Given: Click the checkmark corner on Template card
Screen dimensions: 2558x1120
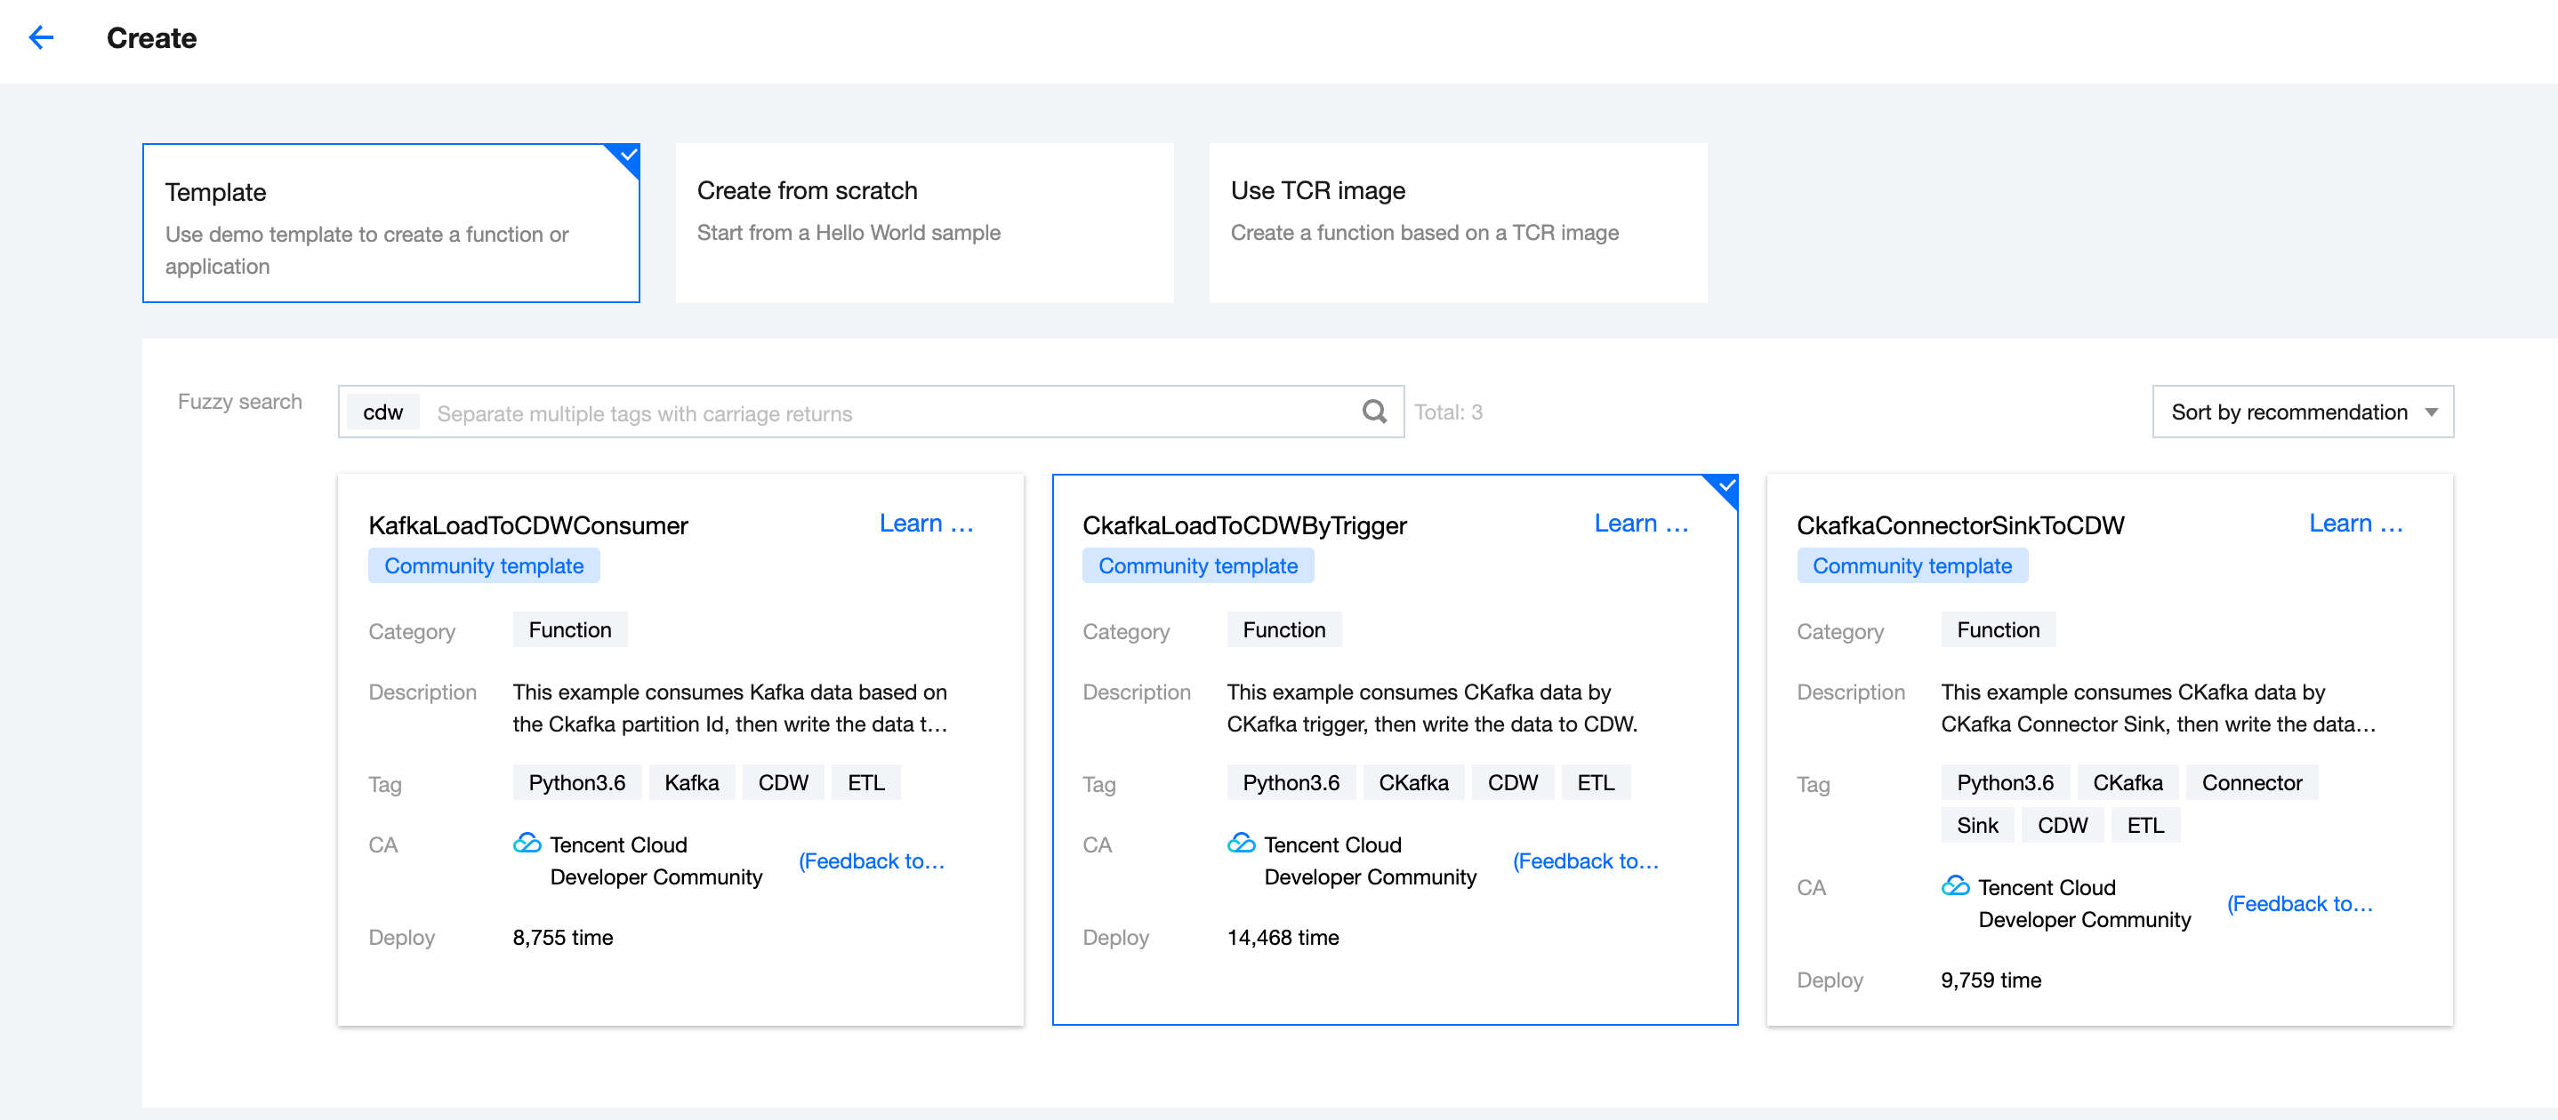Looking at the screenshot, I should 628,155.
